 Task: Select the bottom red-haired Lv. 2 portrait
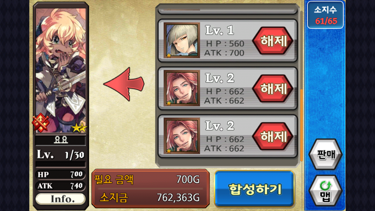coord(182,136)
